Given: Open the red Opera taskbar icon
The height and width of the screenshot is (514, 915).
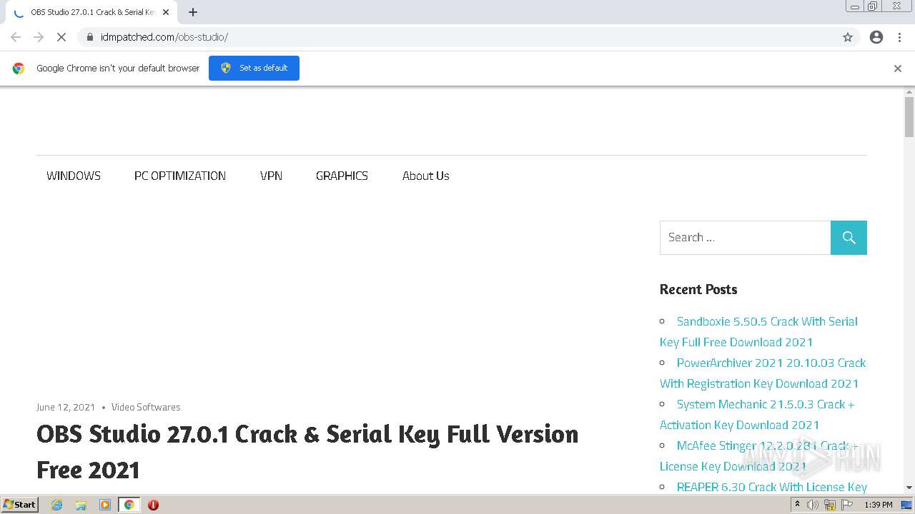Looking at the screenshot, I should 153,505.
